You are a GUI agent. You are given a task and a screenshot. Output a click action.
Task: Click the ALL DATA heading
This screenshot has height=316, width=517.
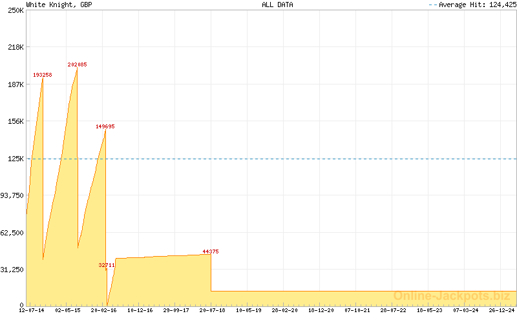(277, 5)
